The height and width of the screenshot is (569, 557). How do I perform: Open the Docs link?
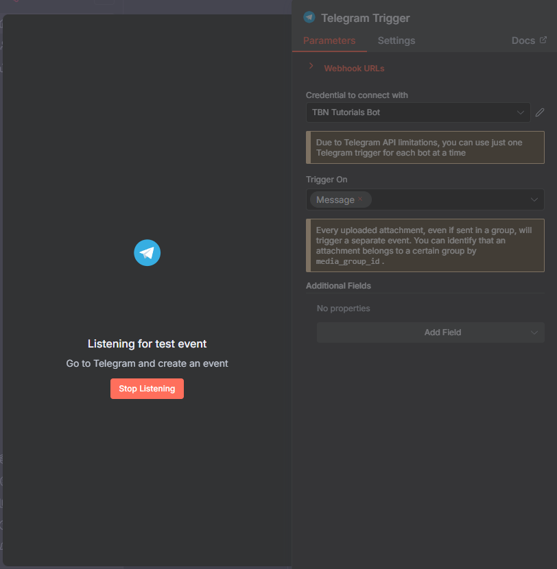tap(523, 40)
